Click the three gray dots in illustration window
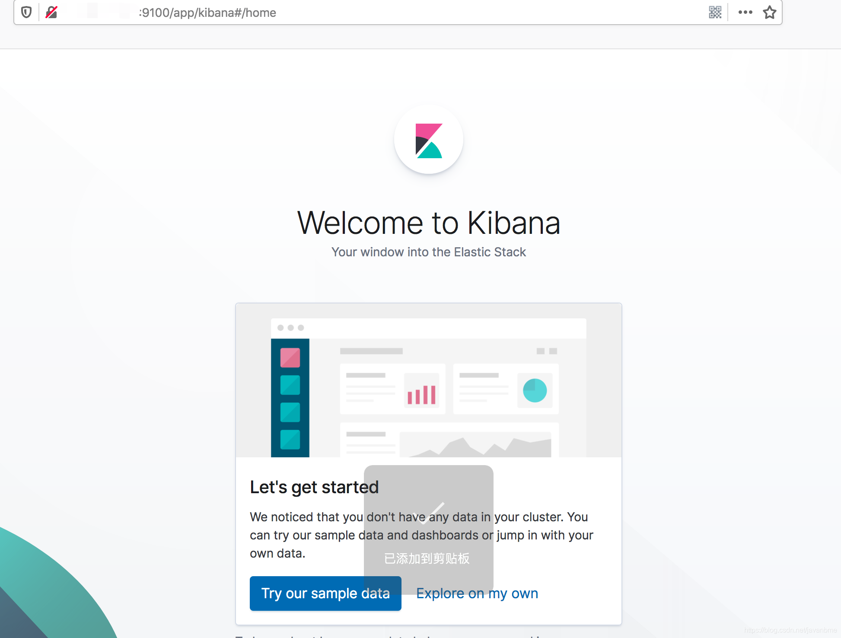Screen dimensions: 841x638 pyautogui.click(x=290, y=328)
